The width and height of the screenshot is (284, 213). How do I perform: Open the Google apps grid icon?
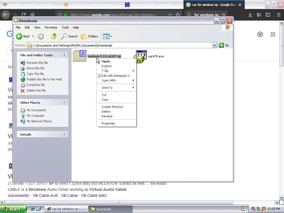point(273,34)
